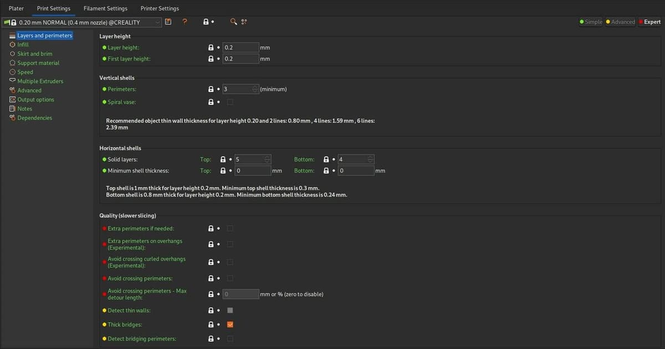Click the Layer height input field
Viewport: 665px width, 349px height.
pos(241,48)
